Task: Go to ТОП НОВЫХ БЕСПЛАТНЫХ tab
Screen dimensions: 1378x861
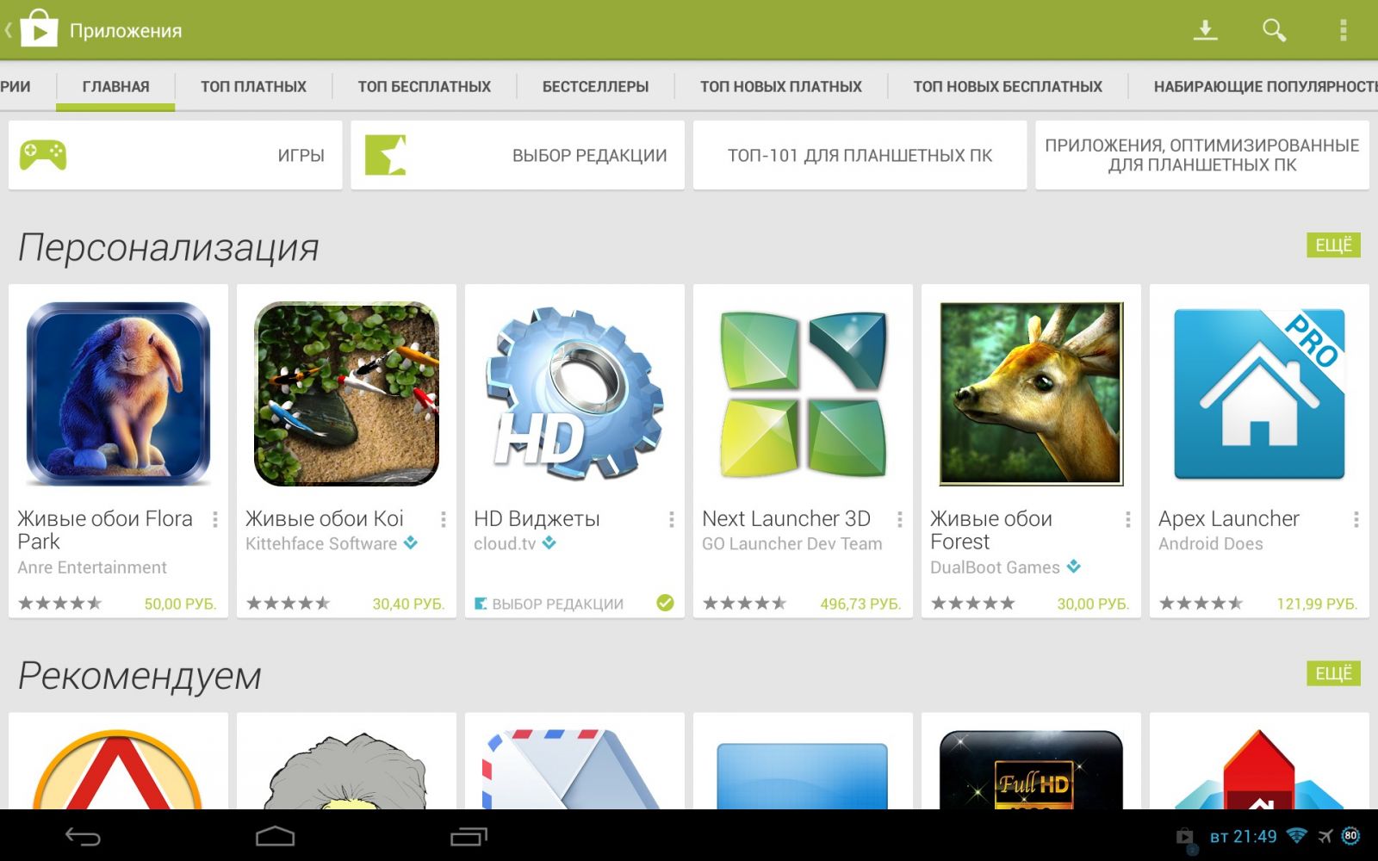Action: coord(1008,87)
